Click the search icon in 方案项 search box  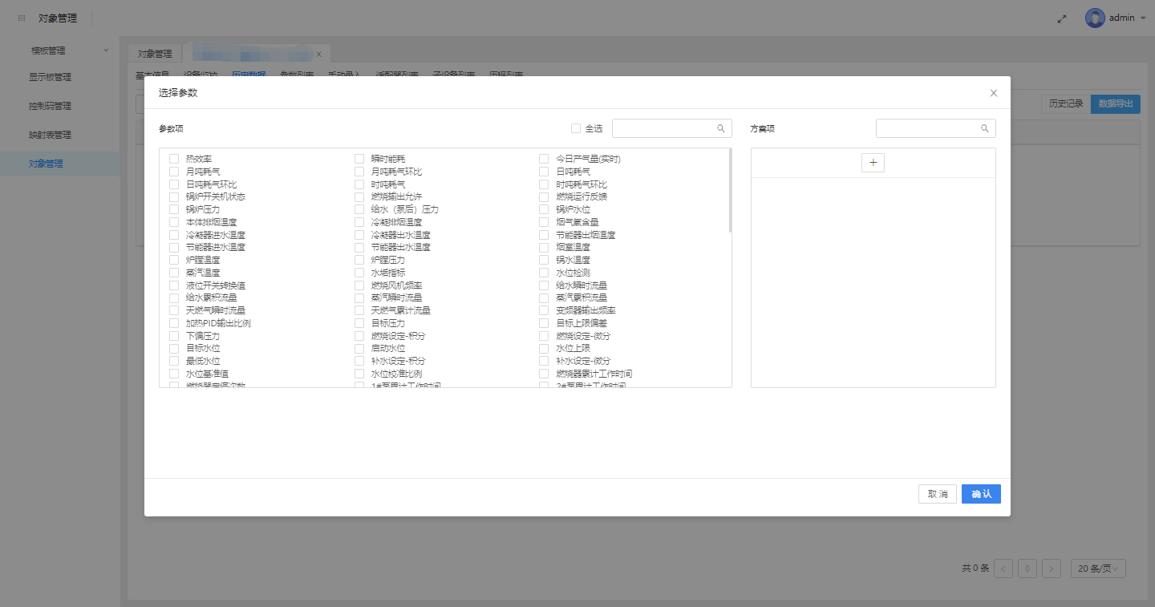click(x=985, y=128)
